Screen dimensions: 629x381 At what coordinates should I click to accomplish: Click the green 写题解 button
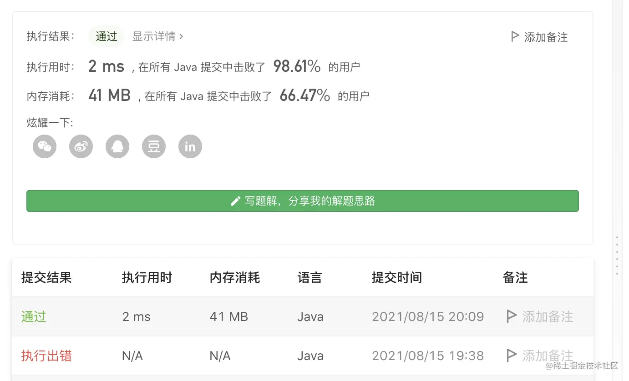click(302, 201)
